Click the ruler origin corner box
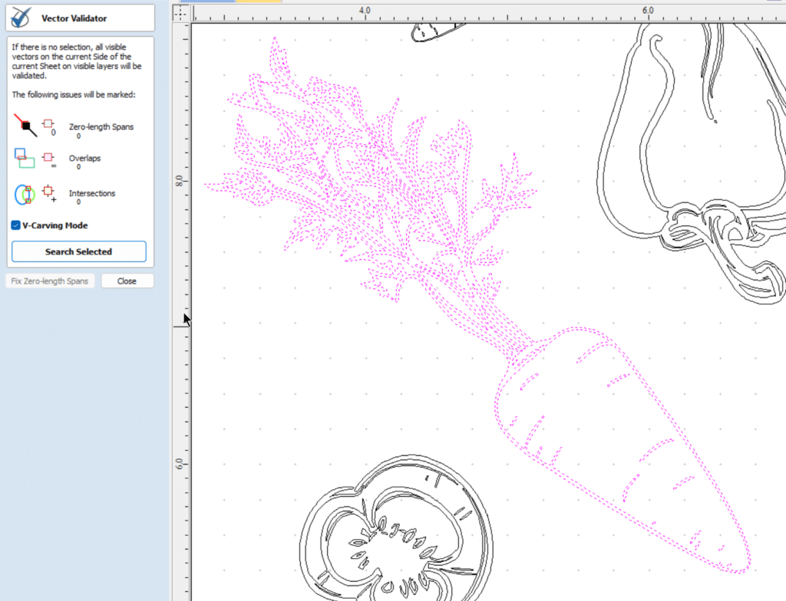The width and height of the screenshot is (786, 601). pos(180,14)
